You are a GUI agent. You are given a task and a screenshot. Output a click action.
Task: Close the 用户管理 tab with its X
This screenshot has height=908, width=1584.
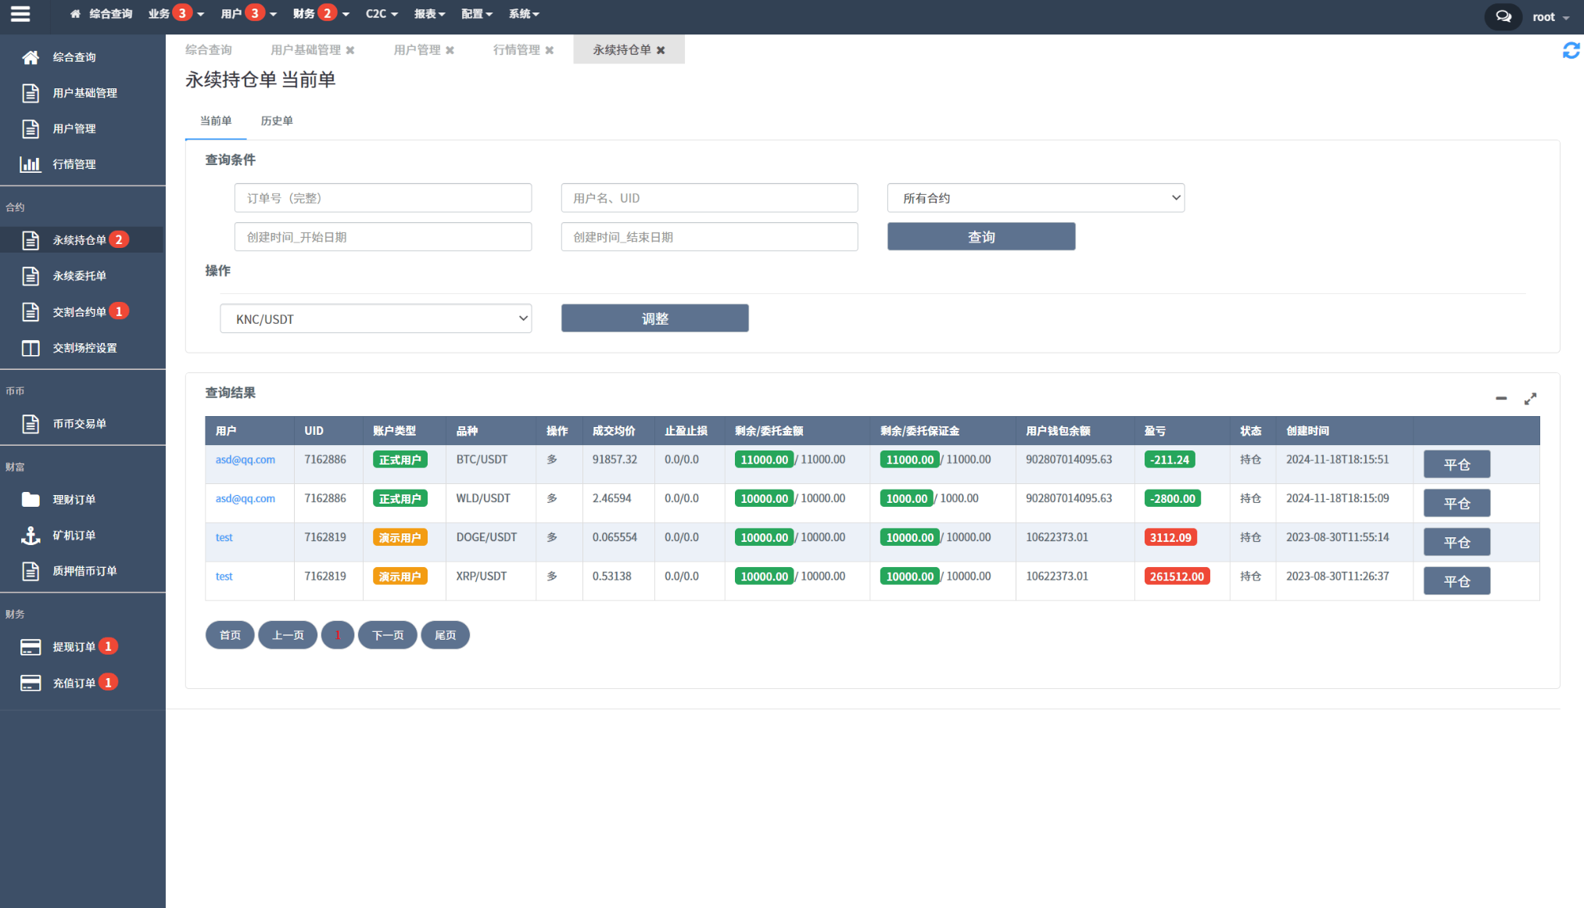(450, 50)
